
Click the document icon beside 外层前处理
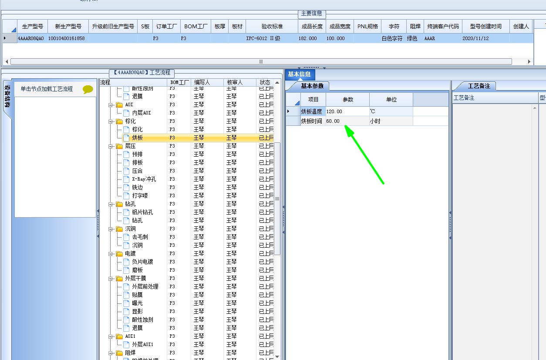click(126, 286)
